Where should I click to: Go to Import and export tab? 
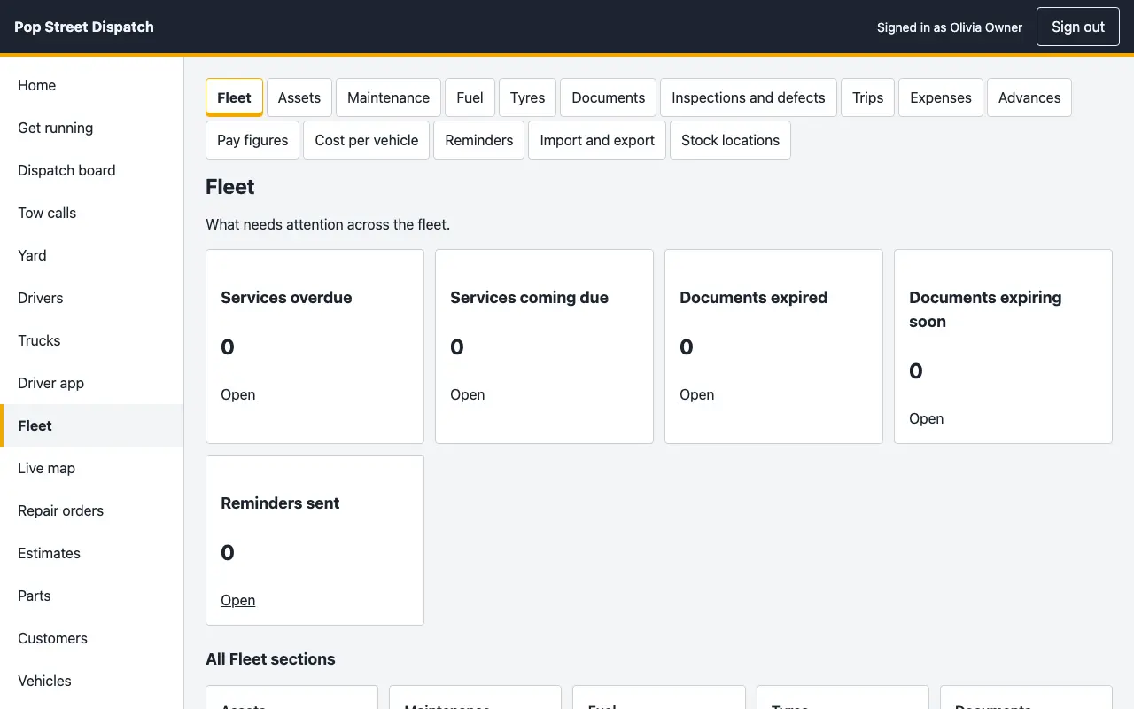tap(597, 140)
